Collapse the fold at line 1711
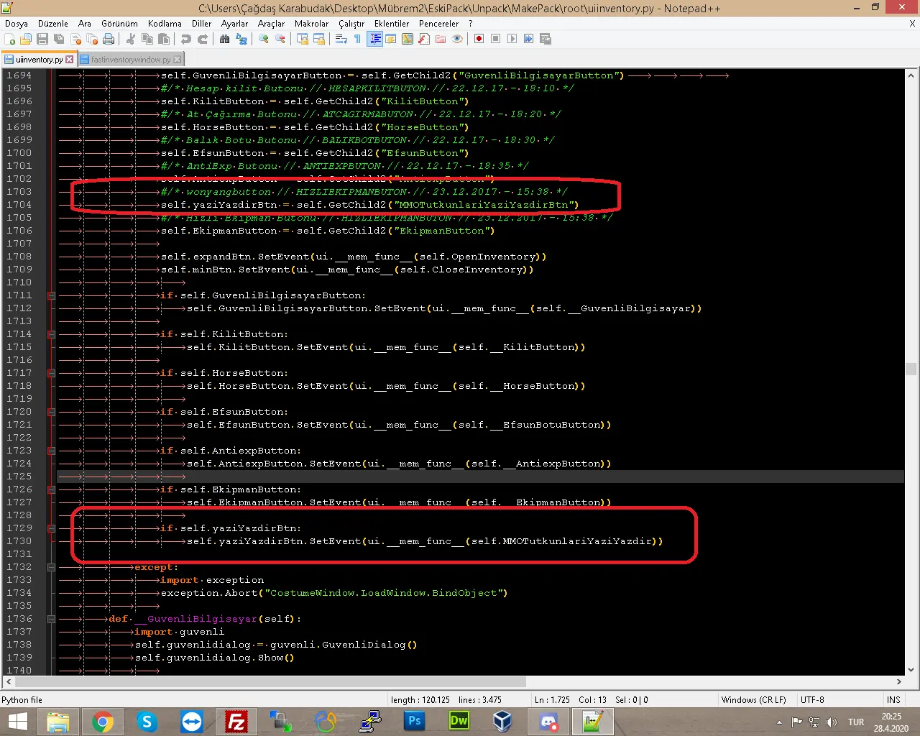The height and width of the screenshot is (736, 920). point(52,295)
